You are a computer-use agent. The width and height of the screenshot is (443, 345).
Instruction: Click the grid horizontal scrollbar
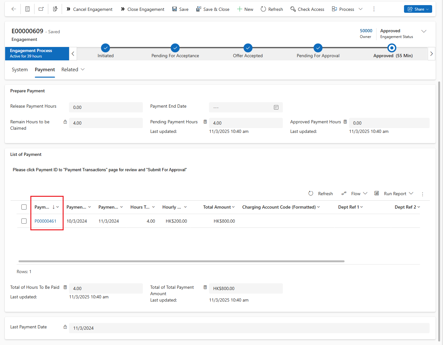pyautogui.click(x=181, y=261)
